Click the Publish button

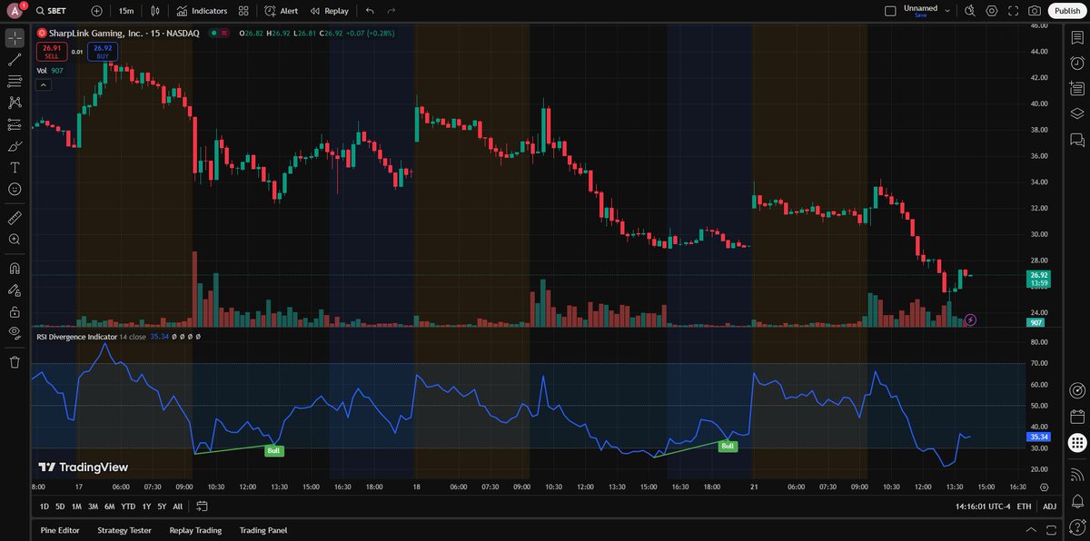pos(1067,11)
